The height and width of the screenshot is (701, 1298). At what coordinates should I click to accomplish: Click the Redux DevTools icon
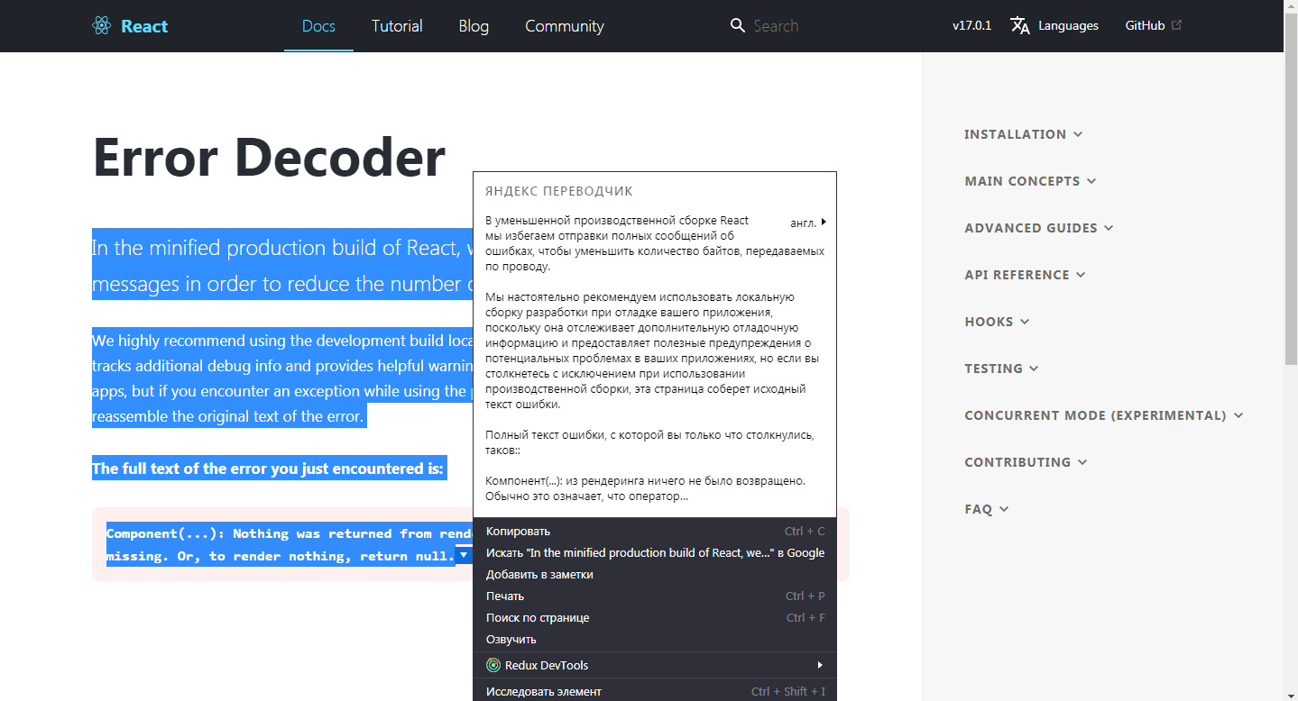pos(493,665)
